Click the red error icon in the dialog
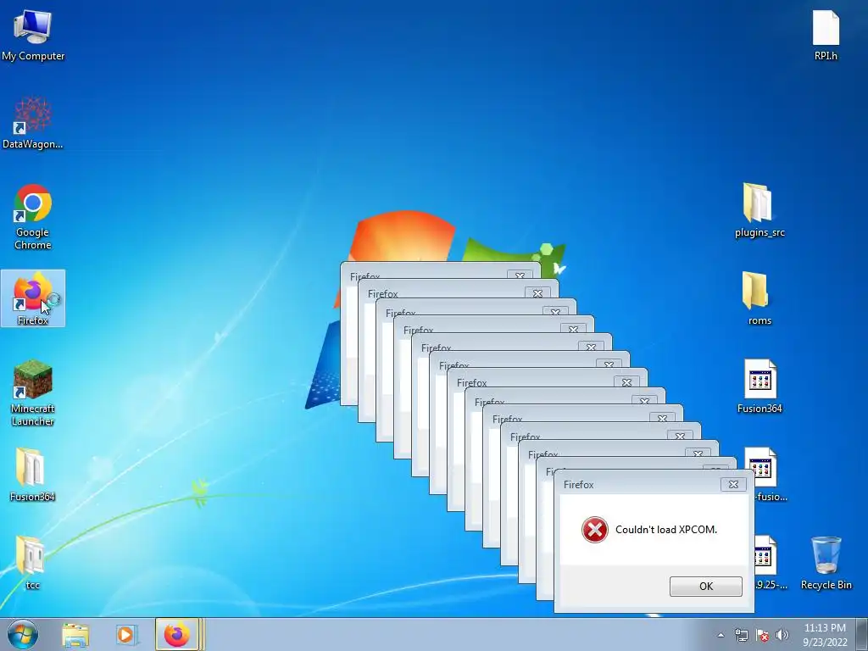868x651 pixels. tap(594, 530)
